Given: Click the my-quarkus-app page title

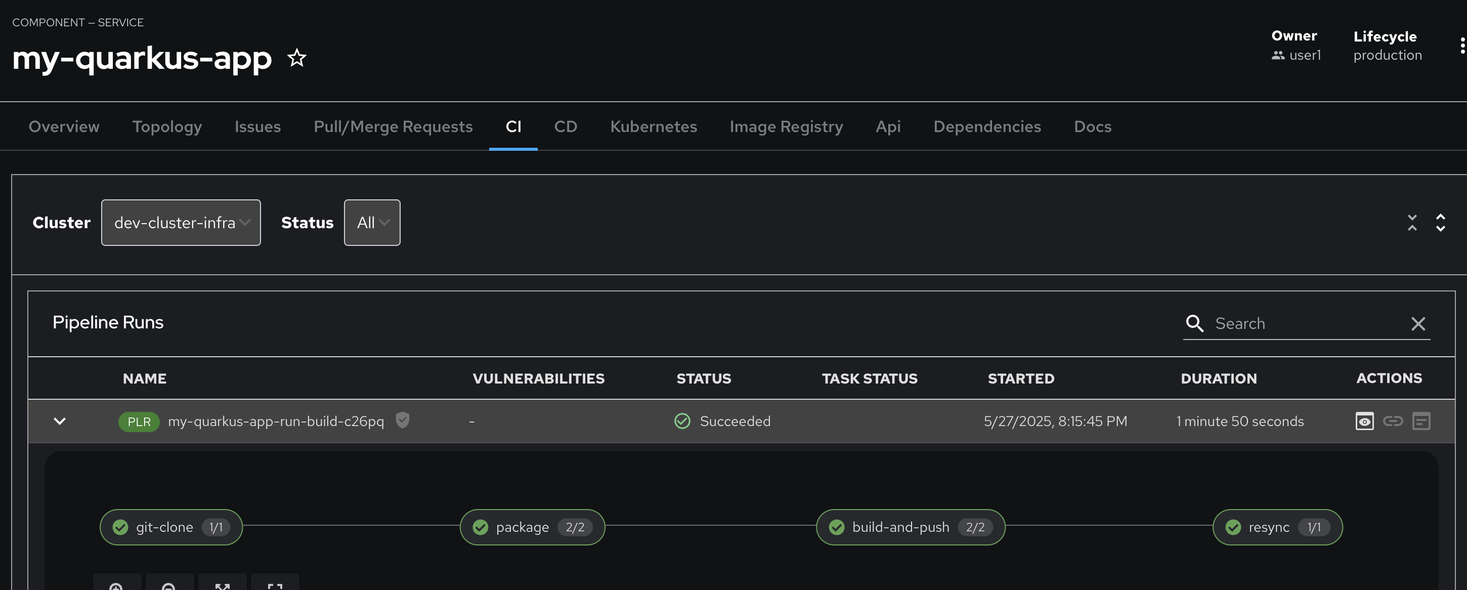Looking at the screenshot, I should 142,59.
